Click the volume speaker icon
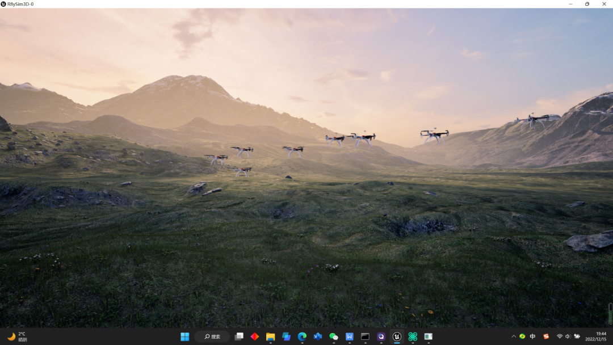 click(x=568, y=336)
